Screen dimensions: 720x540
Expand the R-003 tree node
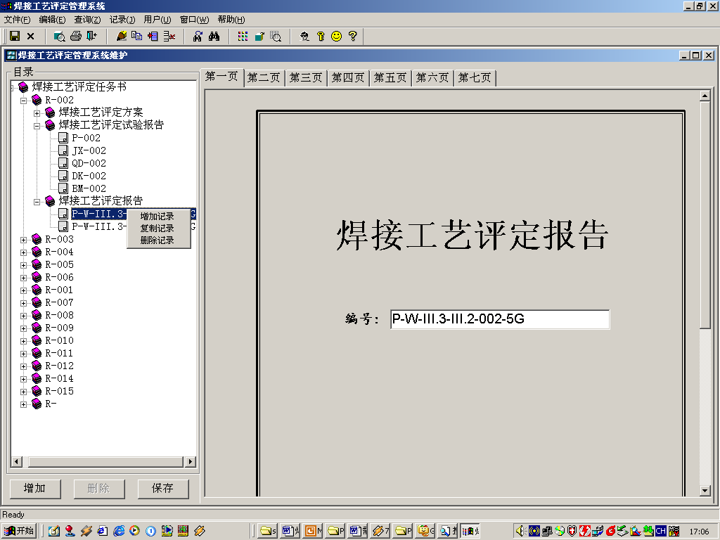coord(23,238)
